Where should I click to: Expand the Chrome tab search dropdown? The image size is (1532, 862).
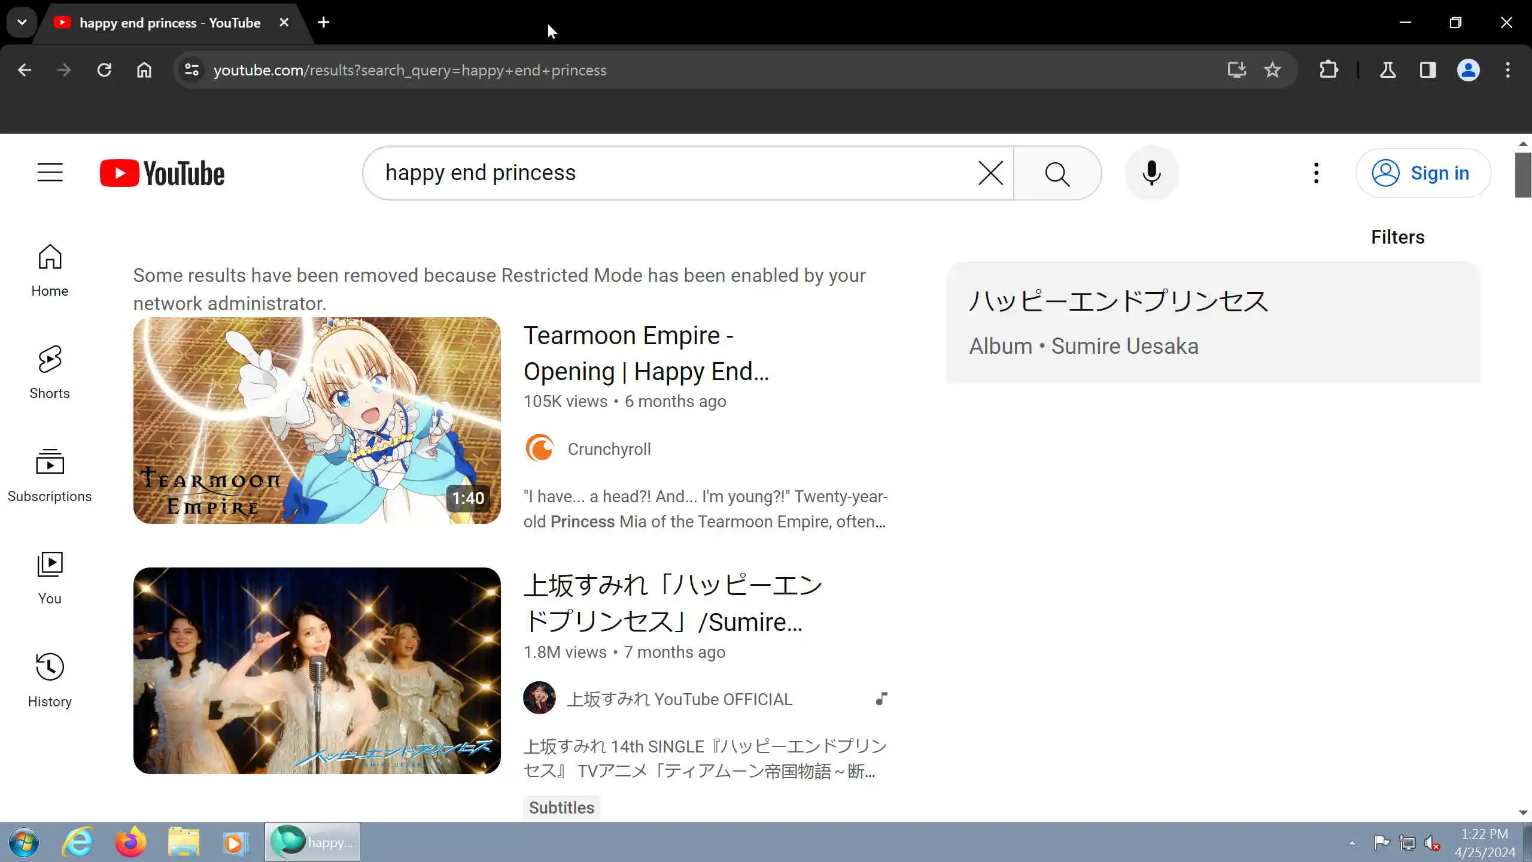(22, 23)
